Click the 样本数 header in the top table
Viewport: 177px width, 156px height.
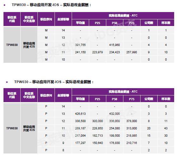point(166,23)
